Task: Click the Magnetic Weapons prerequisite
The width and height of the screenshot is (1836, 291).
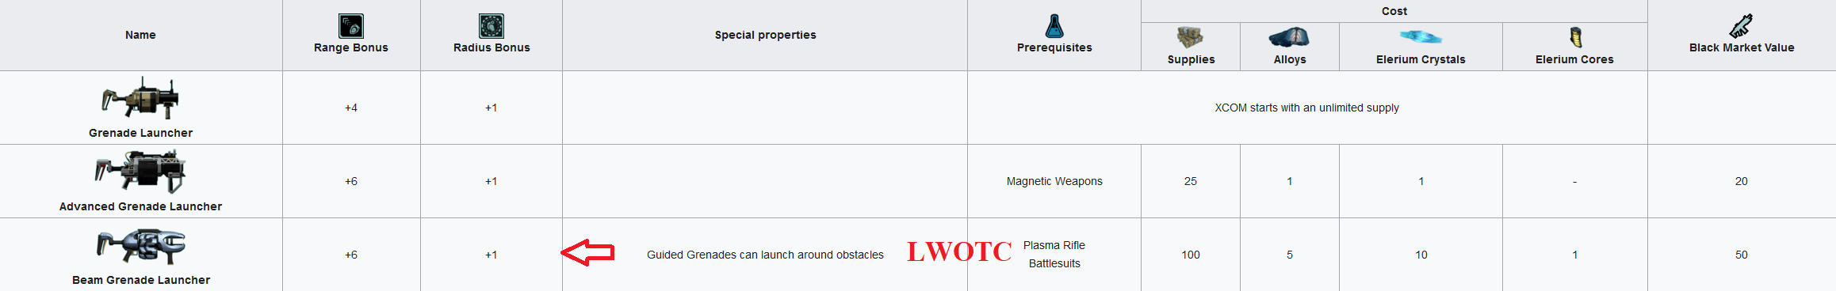Action: [1054, 181]
